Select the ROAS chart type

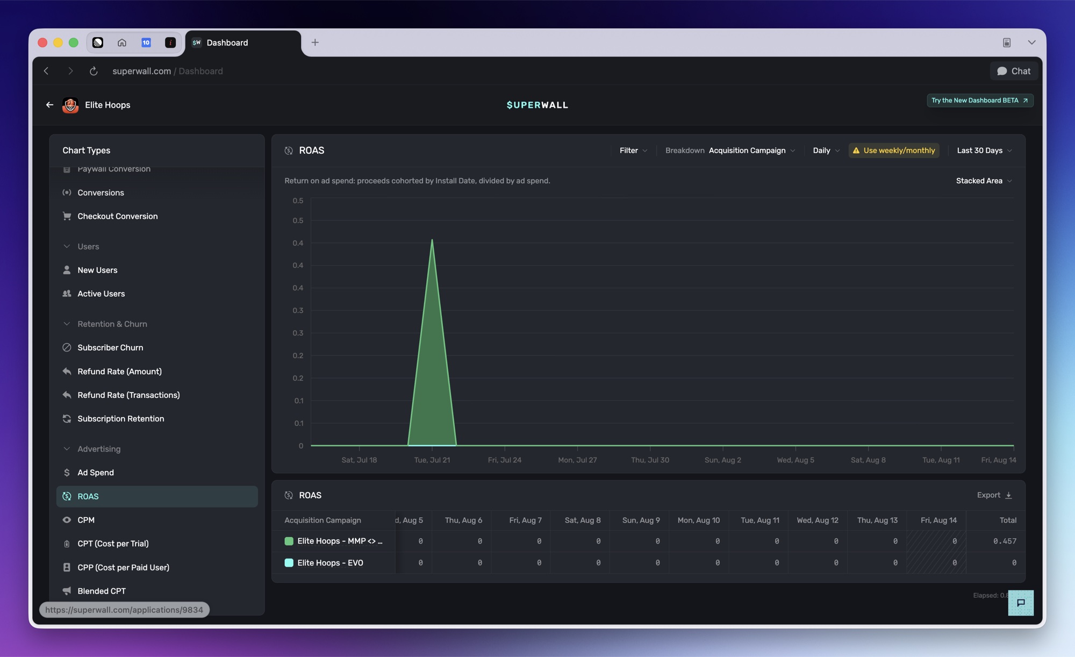[x=157, y=496]
